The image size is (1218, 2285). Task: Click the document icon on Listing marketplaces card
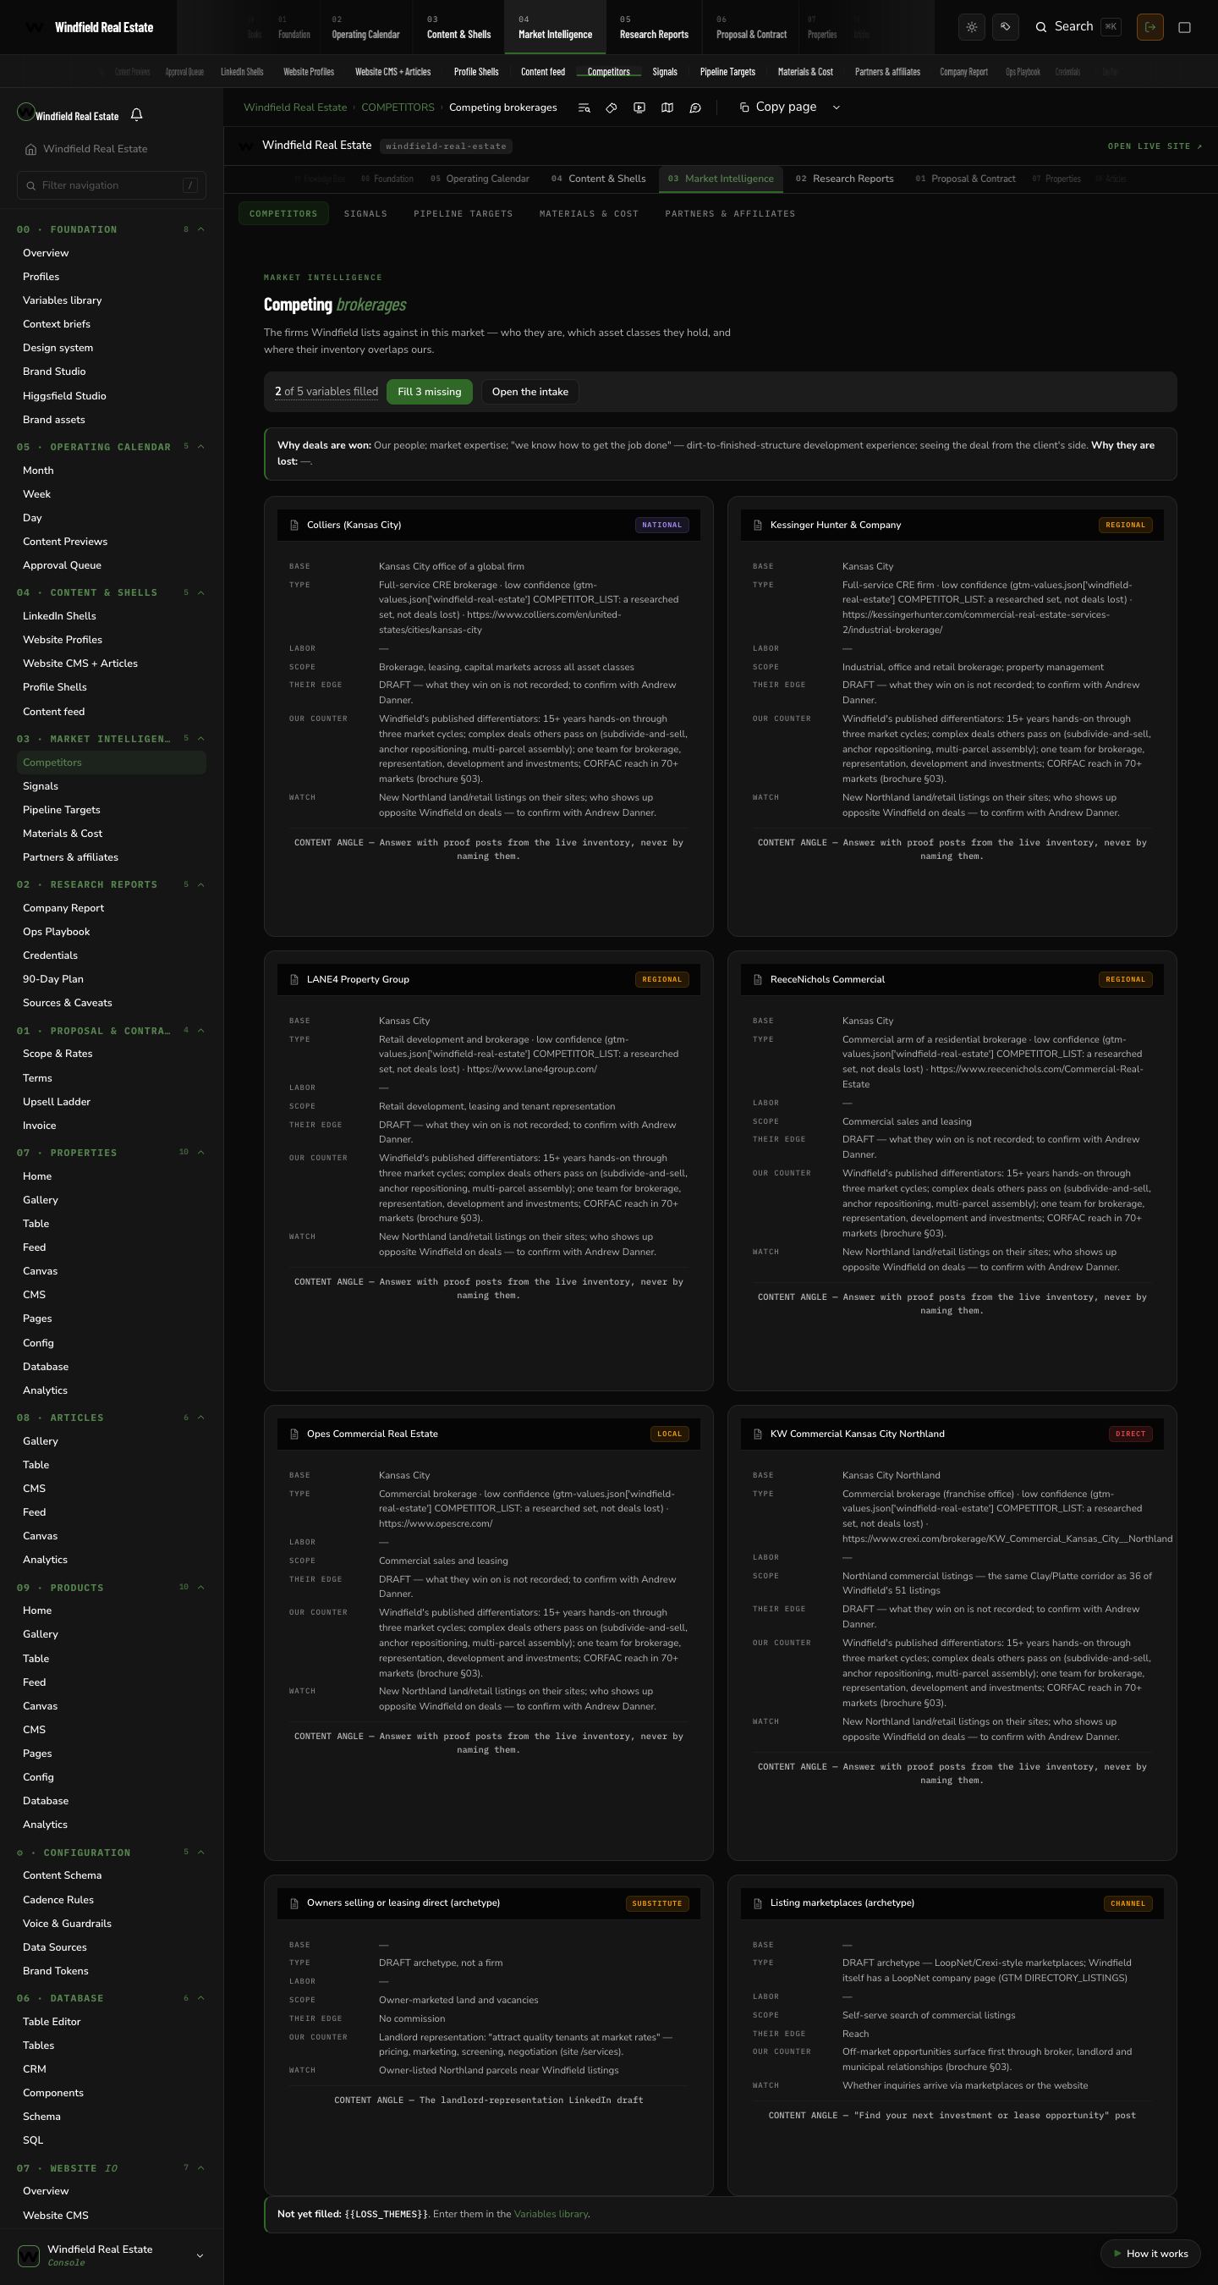click(x=758, y=1902)
